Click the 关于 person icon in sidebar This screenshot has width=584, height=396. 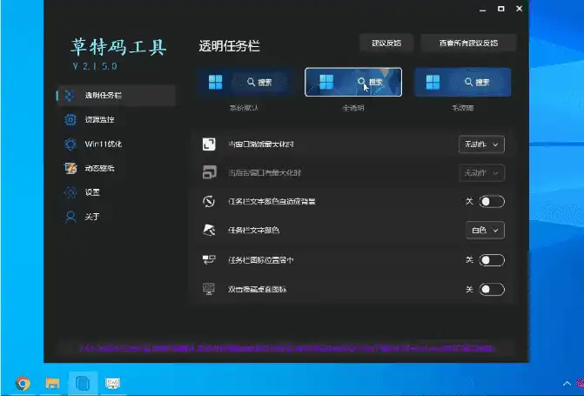point(70,217)
